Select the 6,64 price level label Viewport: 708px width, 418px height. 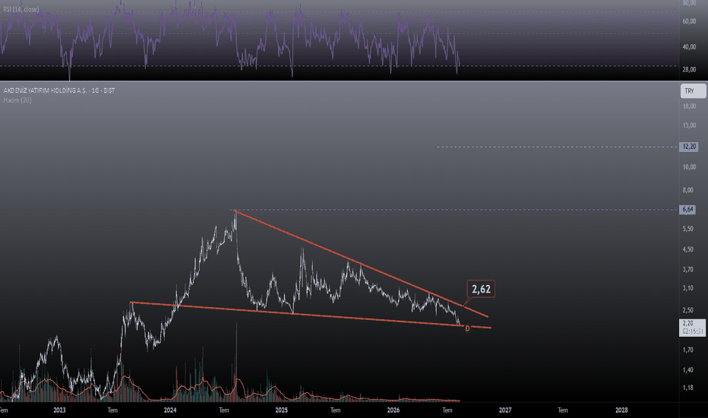click(x=687, y=209)
